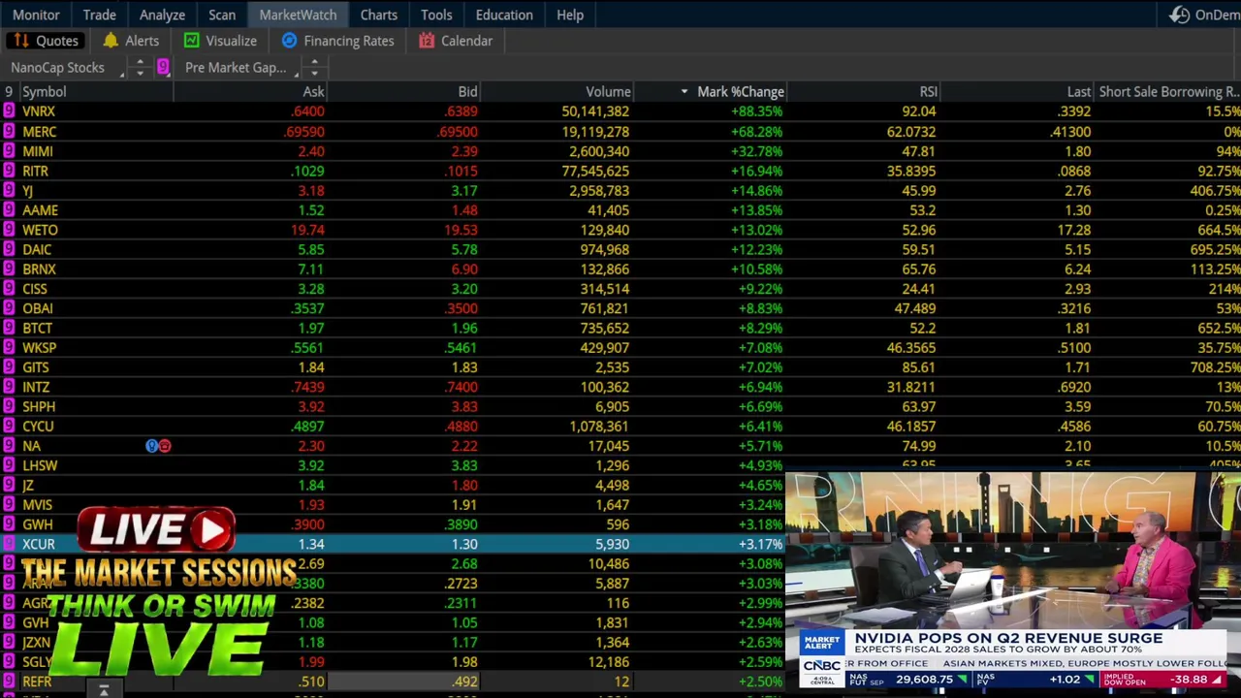Viewport: 1241px width, 698px height.
Task: Sort by Short Sale Borrowing Rate column header
Action: [1168, 91]
